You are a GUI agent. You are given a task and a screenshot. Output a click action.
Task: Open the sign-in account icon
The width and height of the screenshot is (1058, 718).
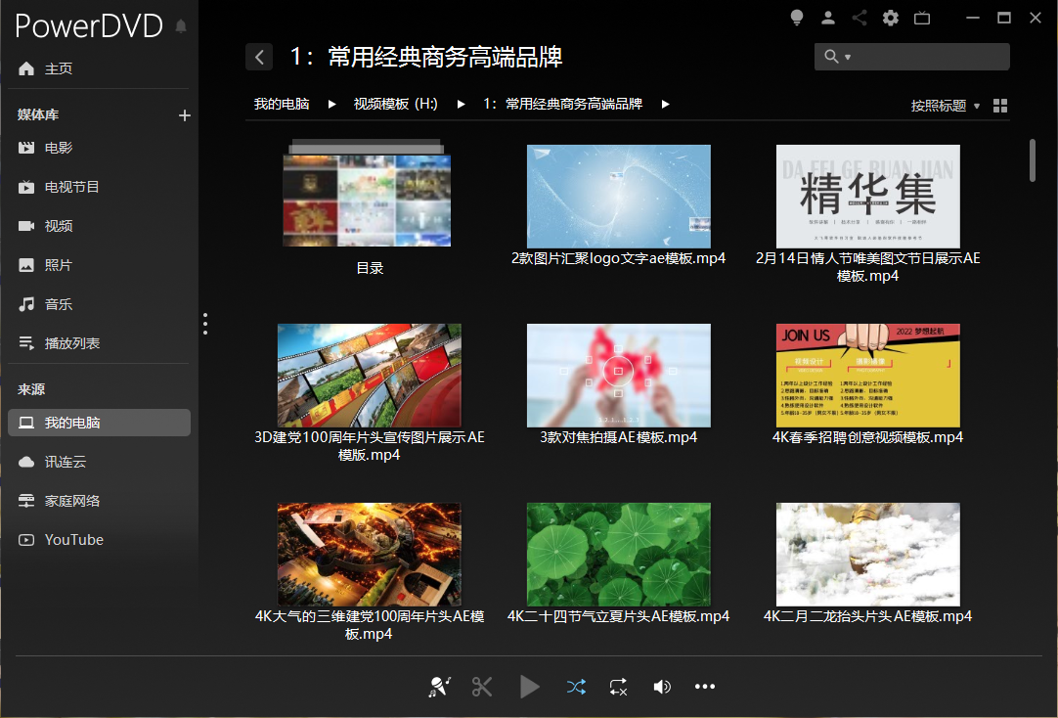point(827,17)
